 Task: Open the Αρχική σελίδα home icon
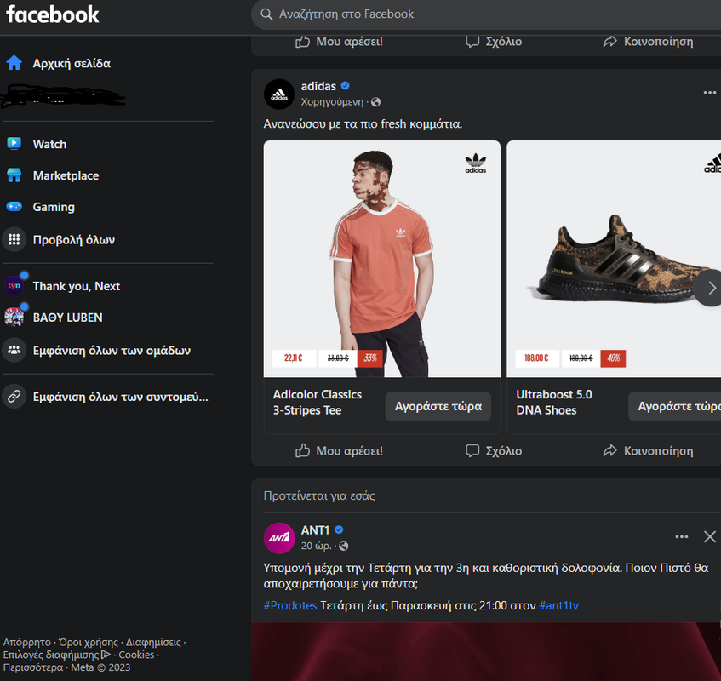(x=14, y=63)
